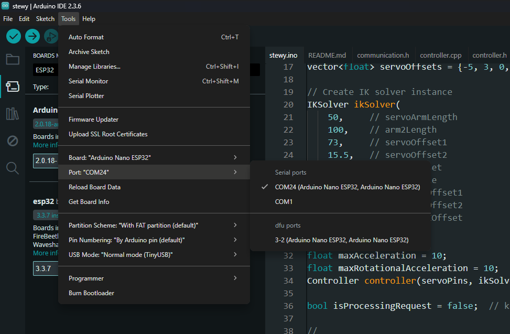Click the Arduino IDE app logo
This screenshot has height=334, width=510.
[5, 6]
